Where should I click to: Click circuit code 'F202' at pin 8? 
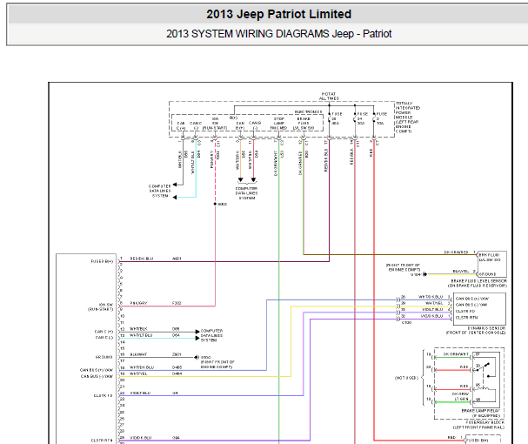point(177,303)
